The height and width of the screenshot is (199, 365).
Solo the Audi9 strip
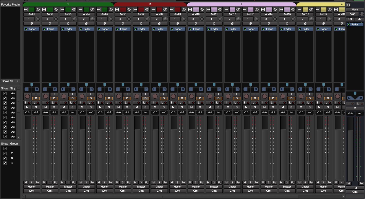pyautogui.click(x=182, y=107)
